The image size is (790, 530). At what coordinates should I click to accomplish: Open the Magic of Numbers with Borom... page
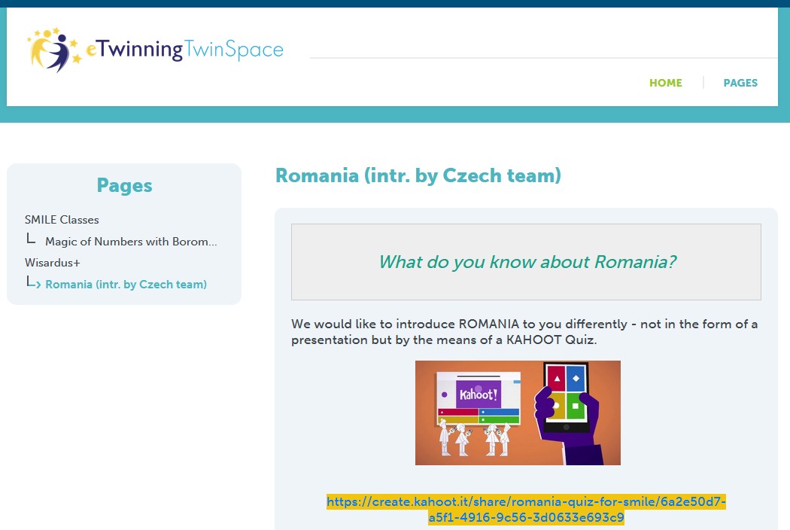[x=131, y=242]
